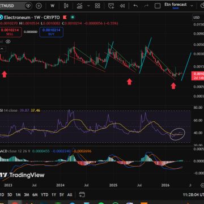The width and height of the screenshot is (204, 204).
Task: Select the 3M date range
Action: pyautogui.click(x=27, y=194)
